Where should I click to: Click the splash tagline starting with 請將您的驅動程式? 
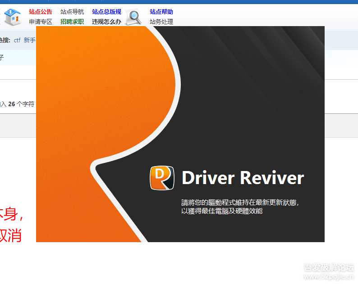(x=240, y=203)
